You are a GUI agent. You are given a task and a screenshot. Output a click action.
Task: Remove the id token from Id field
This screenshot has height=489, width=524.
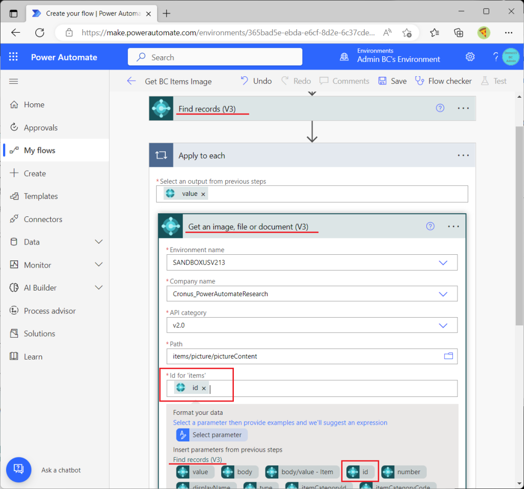coord(204,388)
